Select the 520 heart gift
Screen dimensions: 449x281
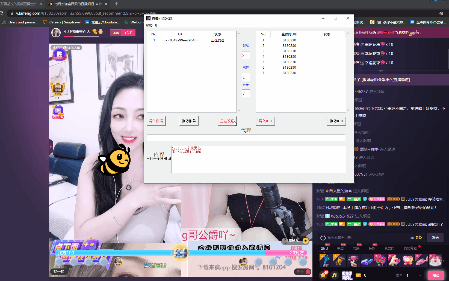point(408,261)
